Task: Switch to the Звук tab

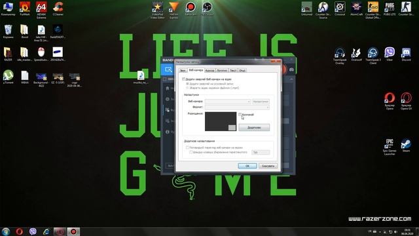Action: (183, 70)
